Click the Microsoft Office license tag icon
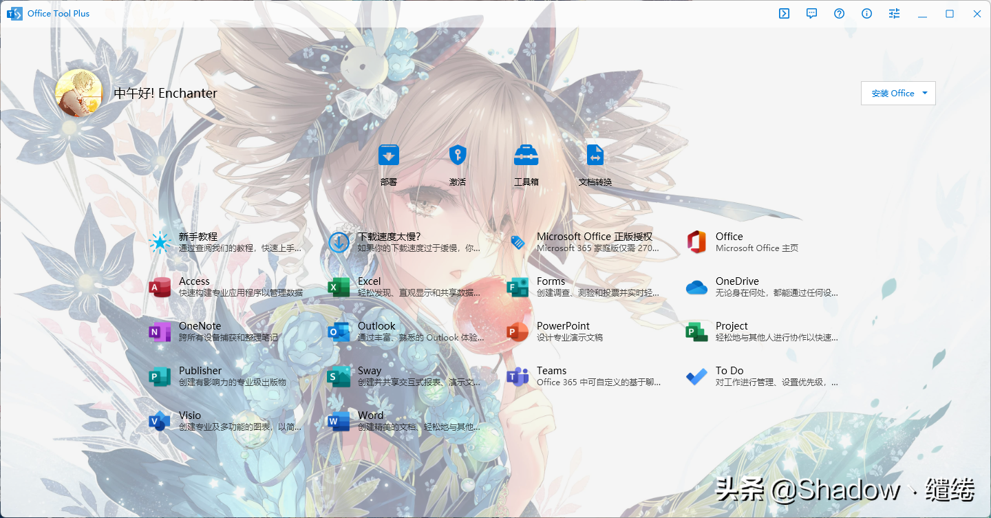The width and height of the screenshot is (991, 518). tap(518, 242)
